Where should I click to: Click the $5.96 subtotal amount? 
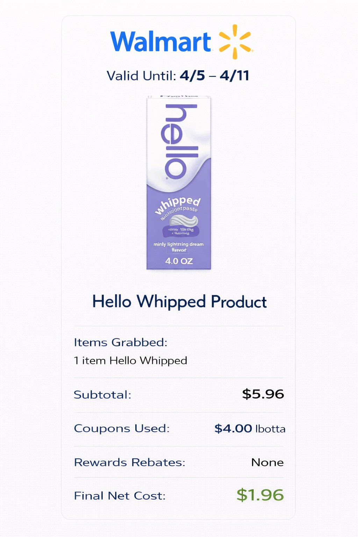(263, 394)
